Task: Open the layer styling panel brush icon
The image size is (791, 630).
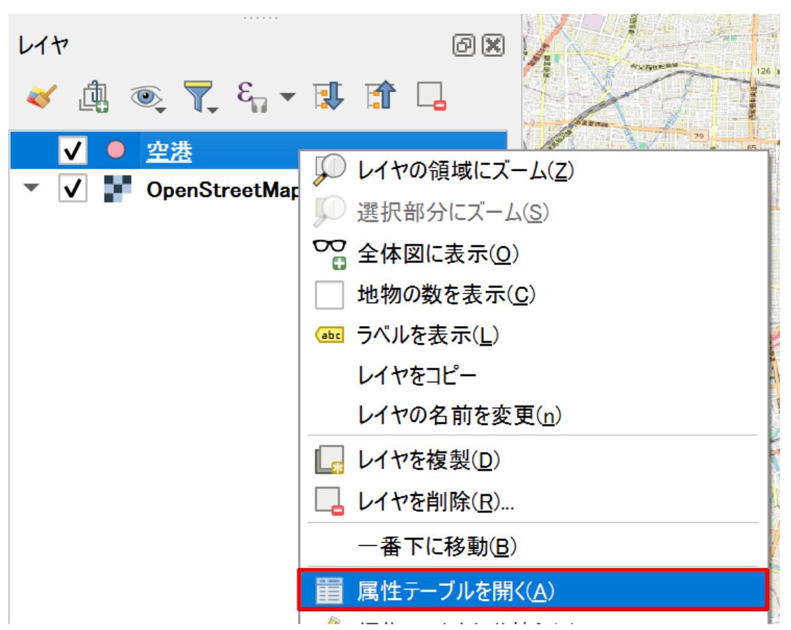Action: 41,96
